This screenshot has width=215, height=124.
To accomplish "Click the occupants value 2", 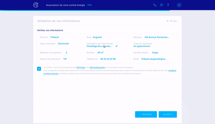I will pos(66,53).
